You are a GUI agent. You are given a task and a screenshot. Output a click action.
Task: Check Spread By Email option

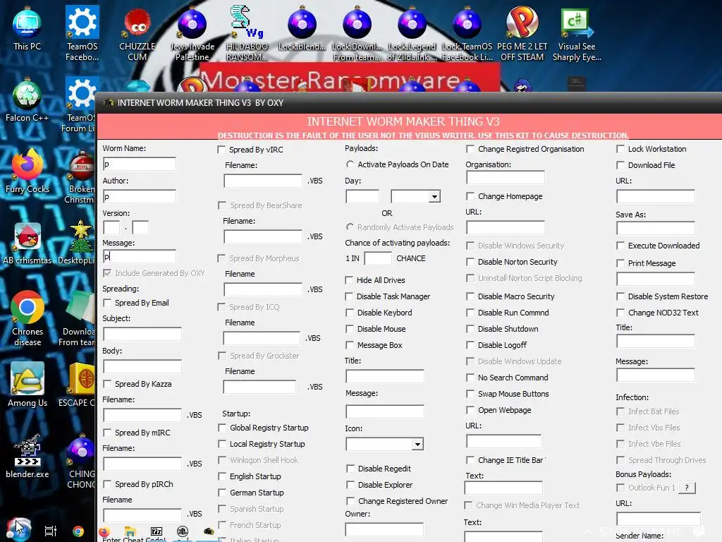click(107, 303)
